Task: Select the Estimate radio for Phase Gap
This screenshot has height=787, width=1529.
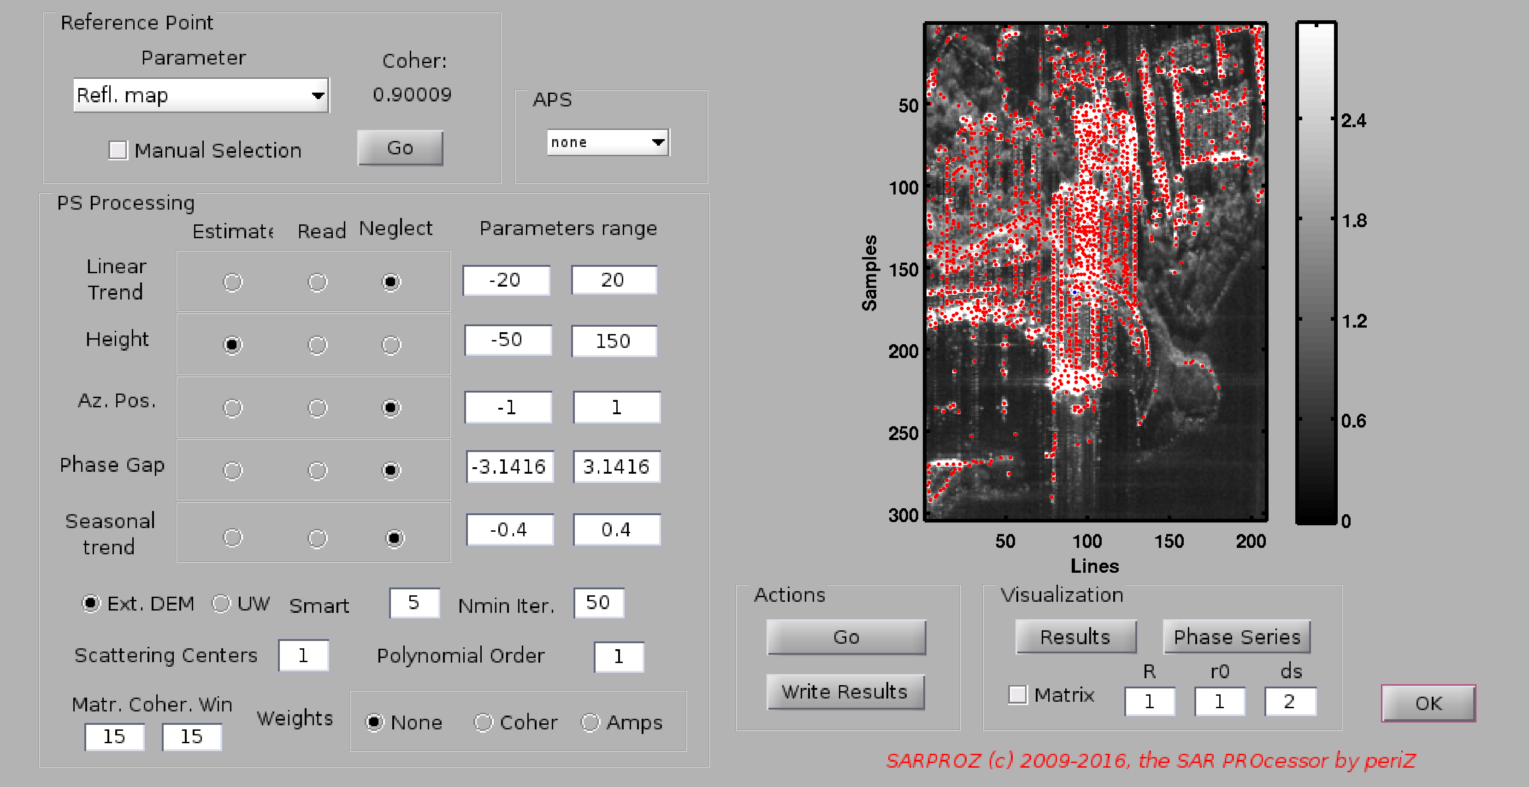Action: [x=232, y=470]
